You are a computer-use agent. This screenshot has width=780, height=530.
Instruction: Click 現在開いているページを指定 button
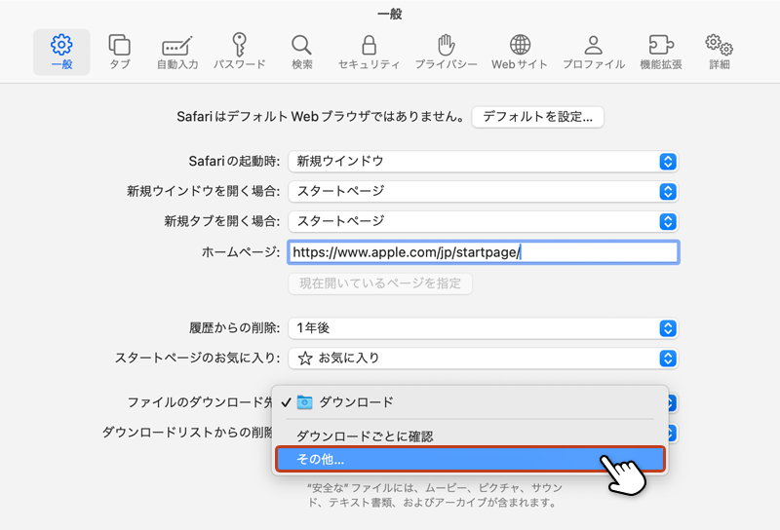tap(380, 284)
